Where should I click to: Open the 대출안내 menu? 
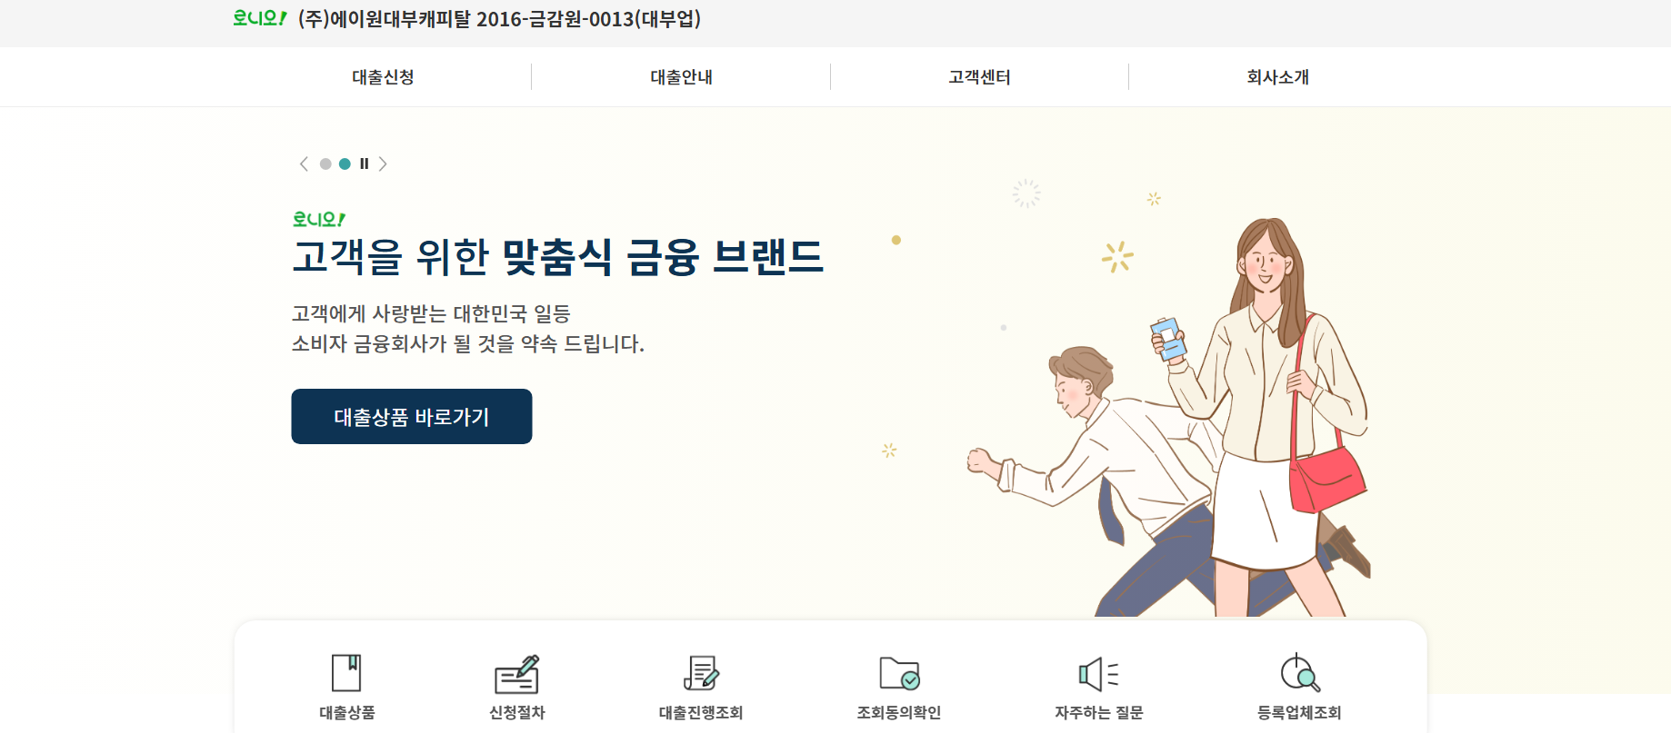click(681, 77)
